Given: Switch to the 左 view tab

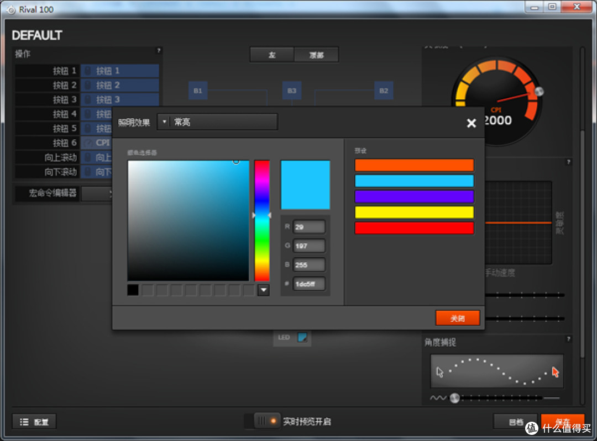Looking at the screenshot, I should point(272,55).
